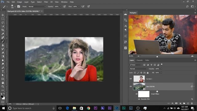197x111 pixels.
Task: Select the Horizontal Type tool
Action: click(3, 72)
